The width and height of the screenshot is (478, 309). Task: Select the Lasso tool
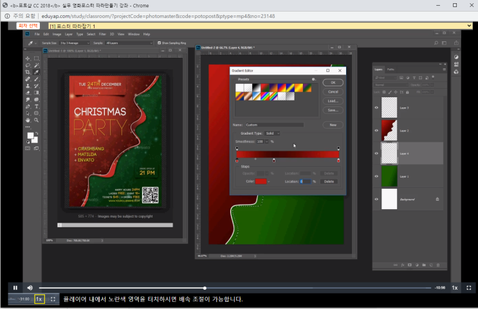28,65
